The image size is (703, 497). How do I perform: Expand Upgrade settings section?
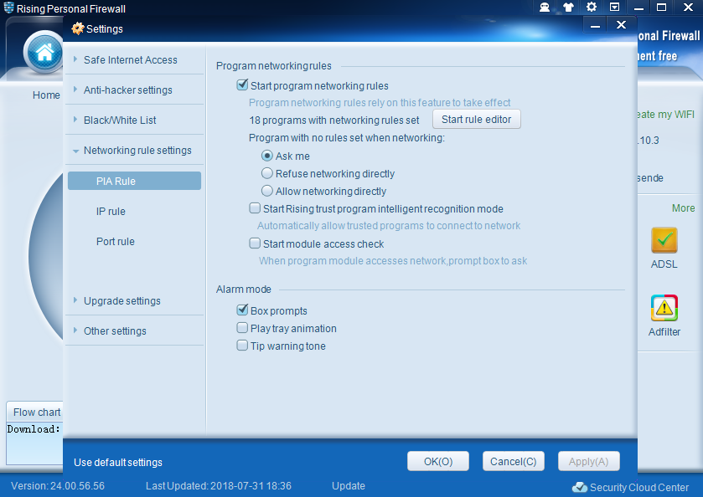pyautogui.click(x=134, y=300)
